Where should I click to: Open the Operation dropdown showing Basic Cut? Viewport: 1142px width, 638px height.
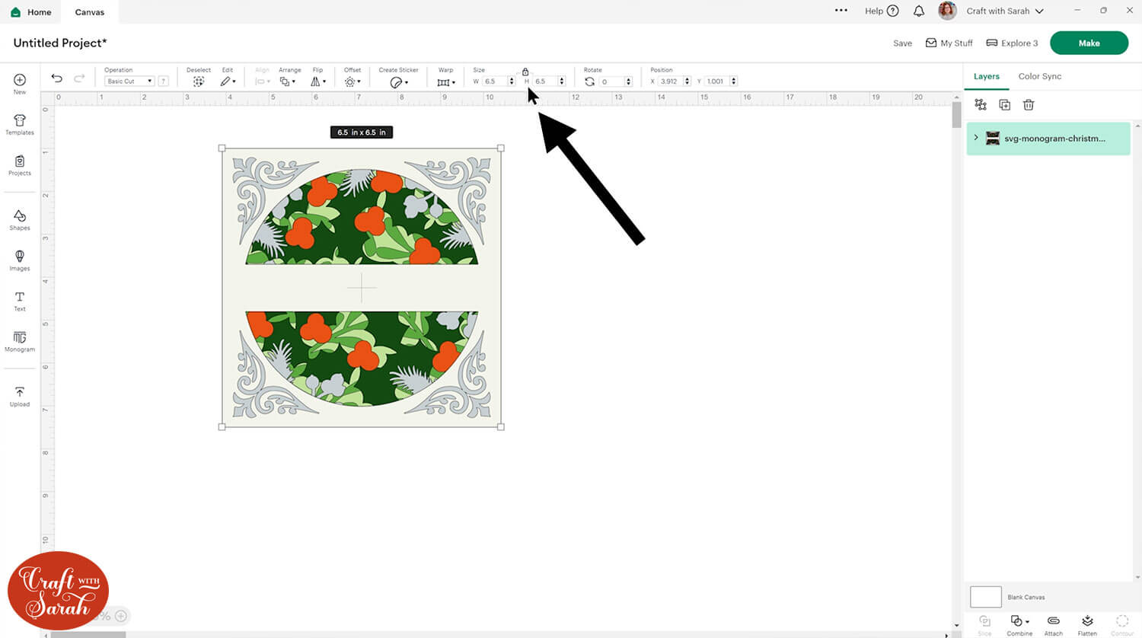129,81
